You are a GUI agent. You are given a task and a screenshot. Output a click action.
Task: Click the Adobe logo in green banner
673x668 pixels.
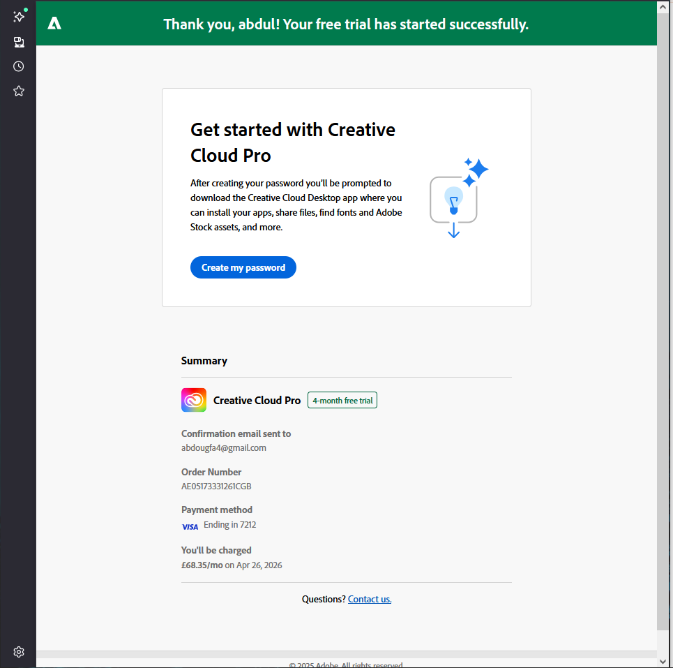(x=54, y=24)
